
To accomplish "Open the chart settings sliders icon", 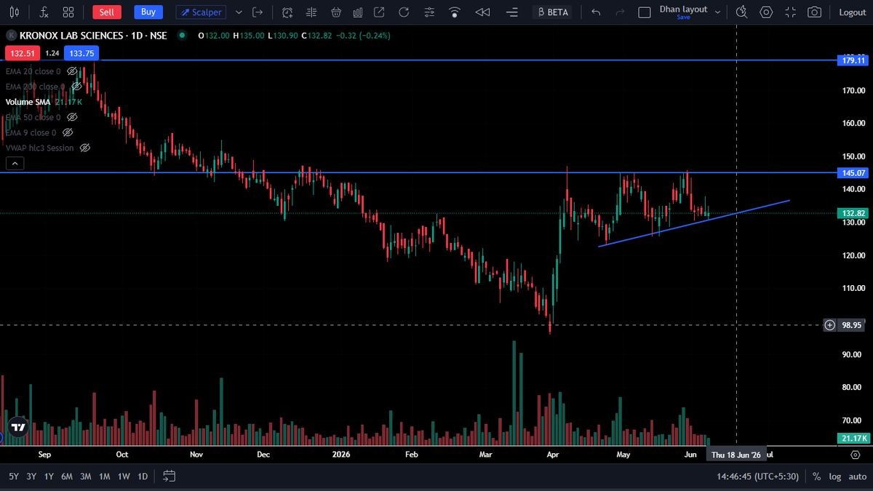I will coord(429,12).
